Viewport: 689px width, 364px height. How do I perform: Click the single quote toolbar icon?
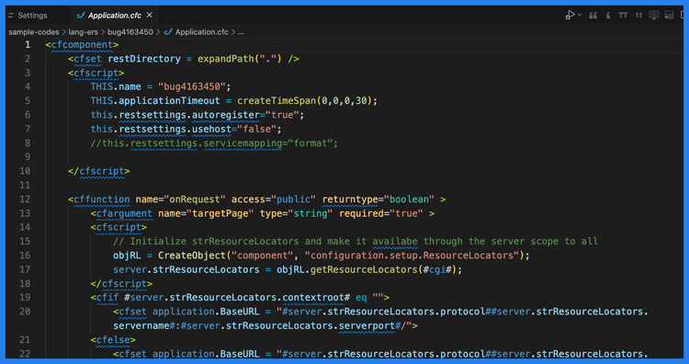pos(608,16)
